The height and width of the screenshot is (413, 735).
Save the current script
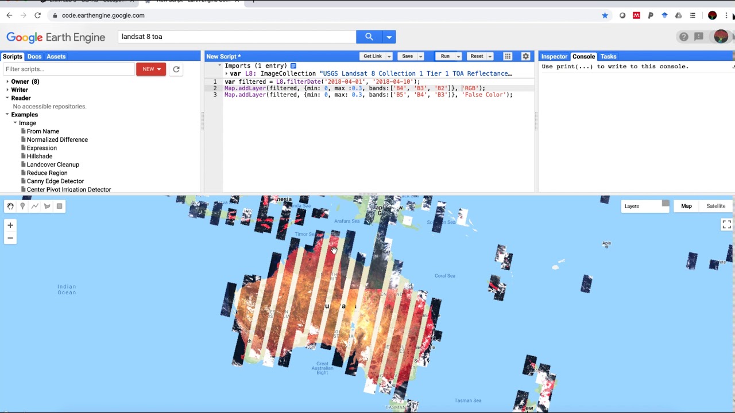click(407, 56)
